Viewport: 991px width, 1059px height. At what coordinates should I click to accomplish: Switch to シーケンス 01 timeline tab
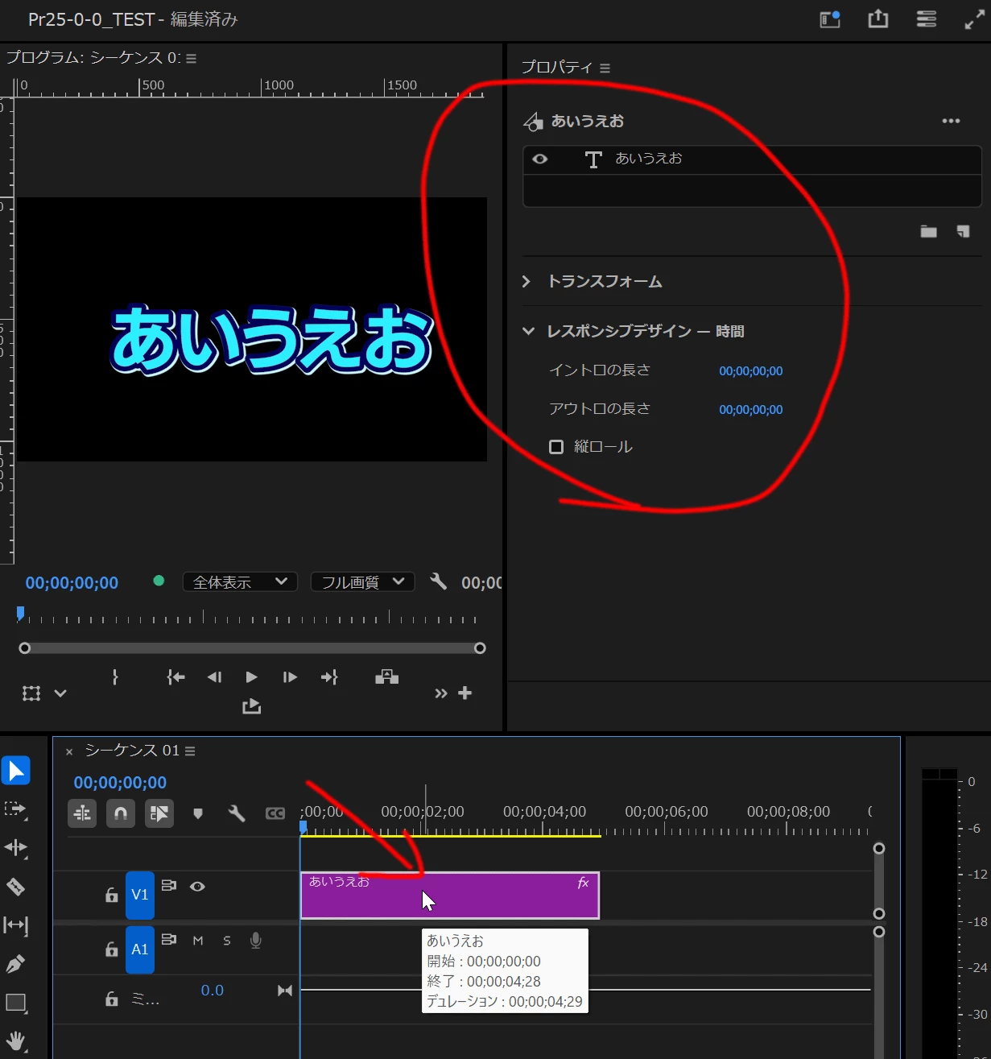(132, 750)
